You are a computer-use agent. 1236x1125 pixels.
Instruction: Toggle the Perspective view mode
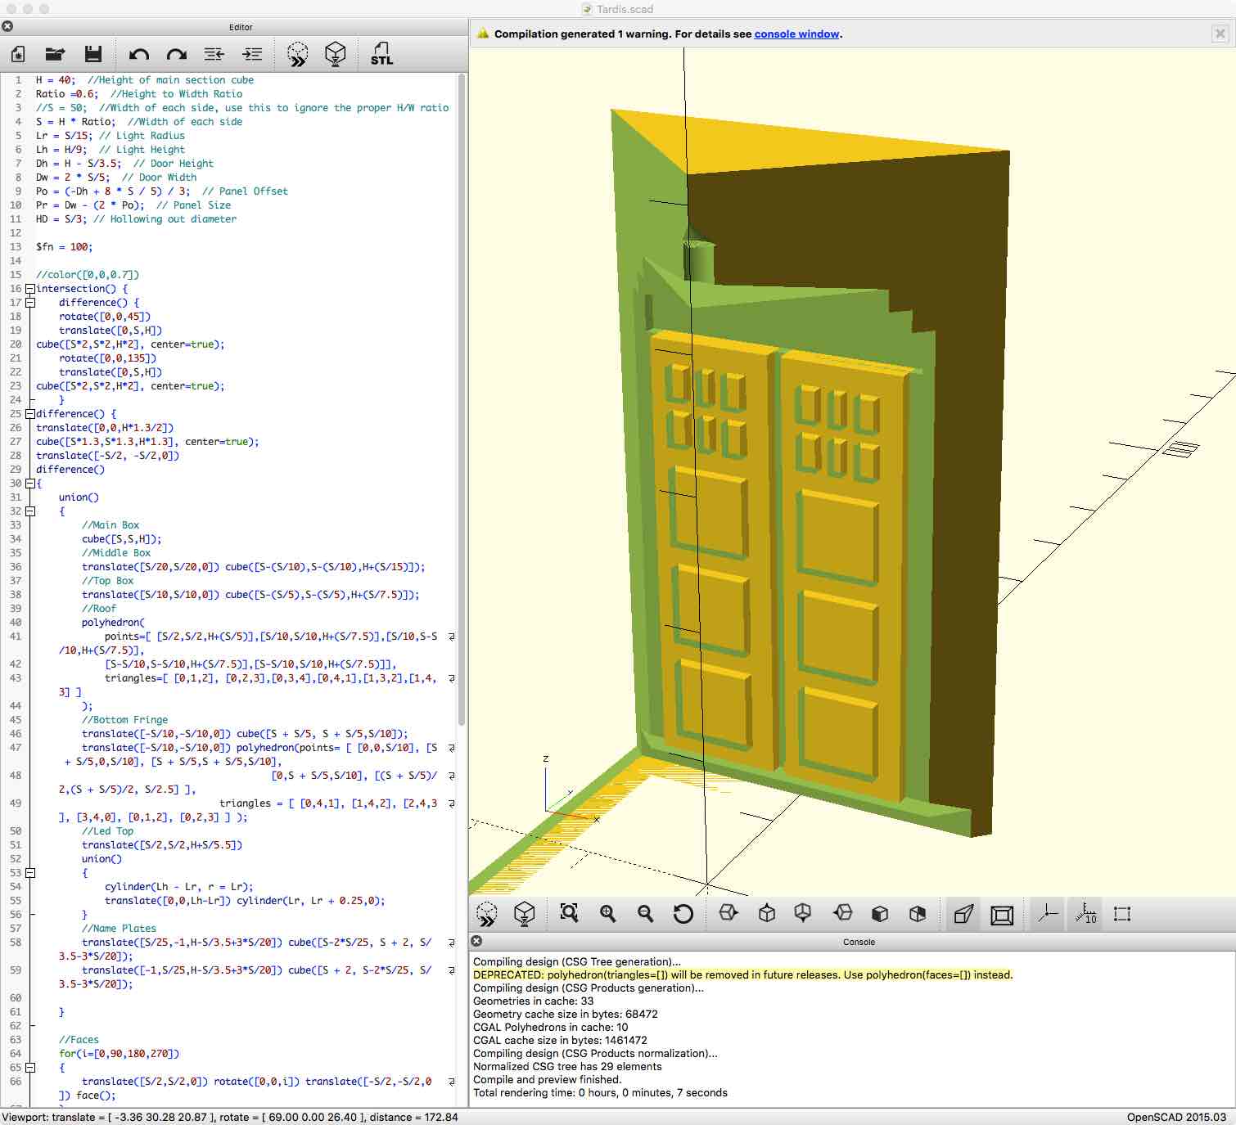click(963, 914)
